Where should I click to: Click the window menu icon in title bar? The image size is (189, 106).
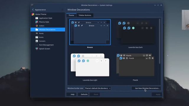[x=32, y=5]
